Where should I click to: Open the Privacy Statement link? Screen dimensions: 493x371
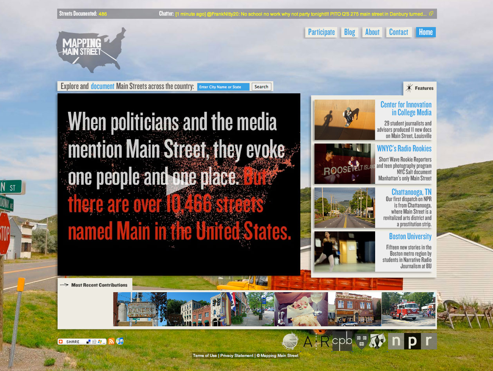(237, 356)
